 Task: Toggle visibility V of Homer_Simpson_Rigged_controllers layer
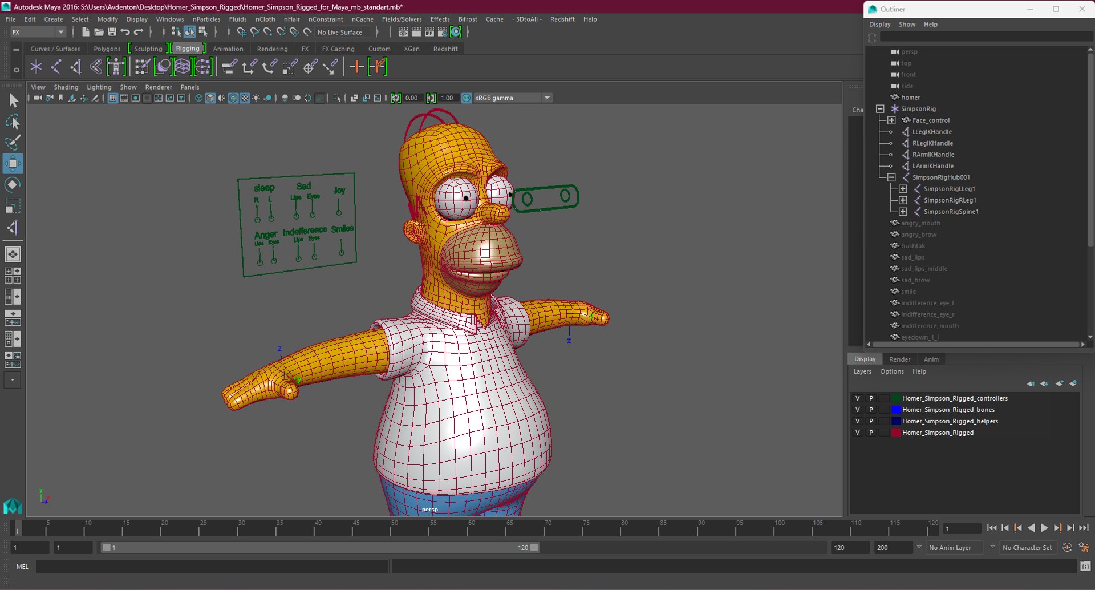click(x=857, y=398)
